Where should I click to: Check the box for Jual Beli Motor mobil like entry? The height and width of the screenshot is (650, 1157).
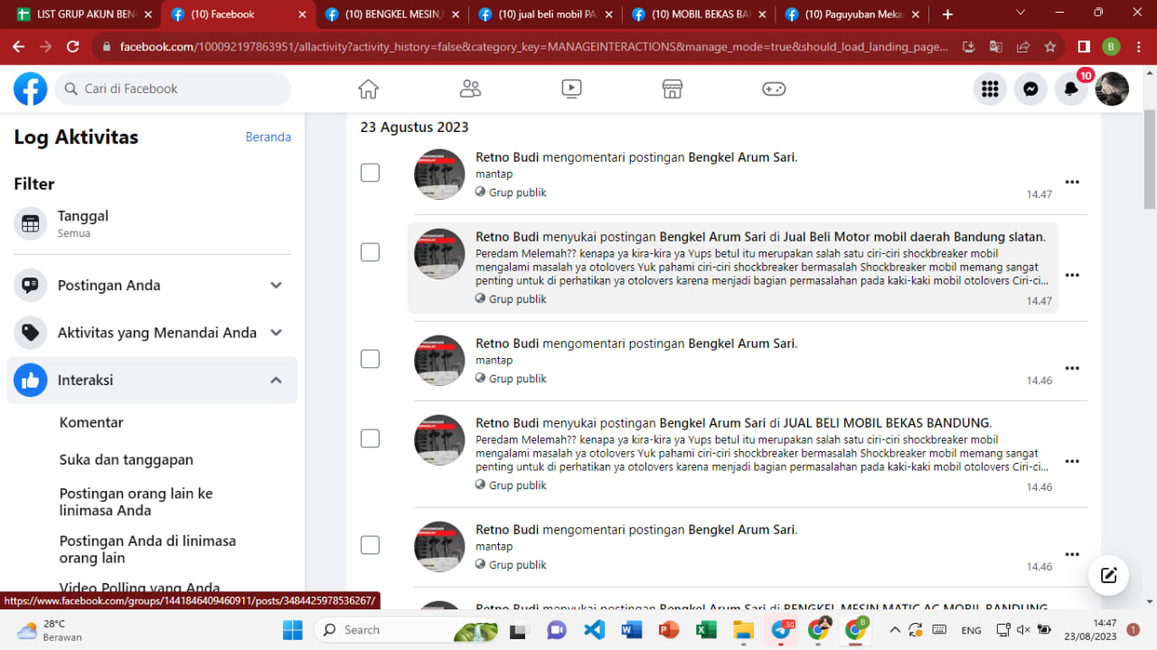pyautogui.click(x=370, y=252)
